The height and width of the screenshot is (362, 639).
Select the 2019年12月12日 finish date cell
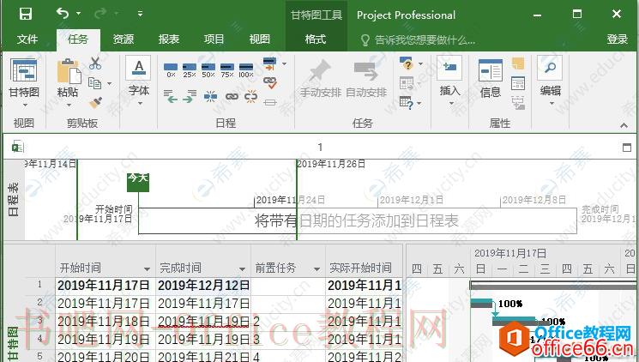[203, 286]
